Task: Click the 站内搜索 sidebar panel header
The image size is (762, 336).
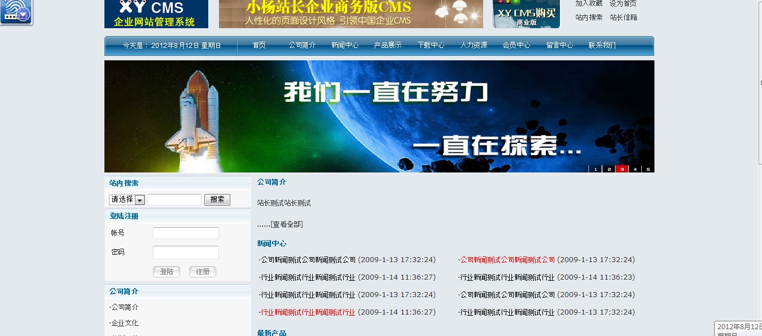Action: (178, 183)
